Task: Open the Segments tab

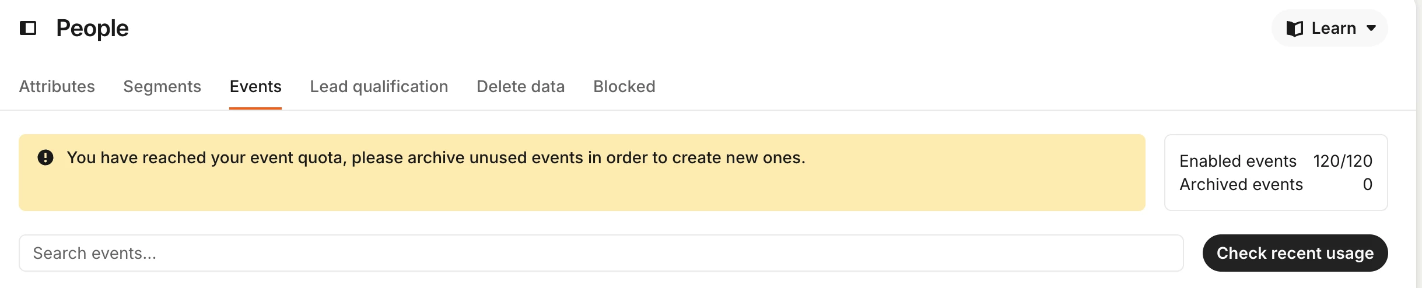Action: click(x=162, y=86)
